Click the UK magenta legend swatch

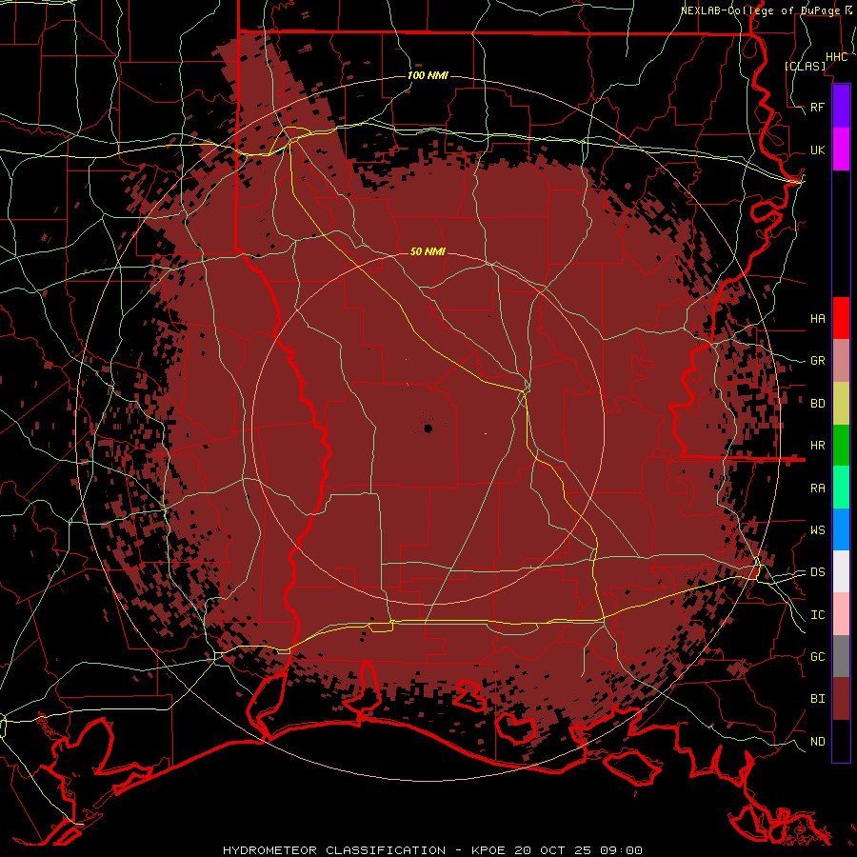click(841, 149)
